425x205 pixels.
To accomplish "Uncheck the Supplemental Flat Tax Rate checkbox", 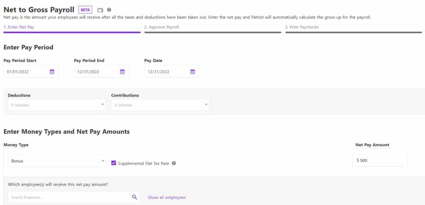I will pos(114,163).
